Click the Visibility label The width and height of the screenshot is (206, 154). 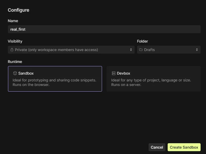click(x=15, y=41)
